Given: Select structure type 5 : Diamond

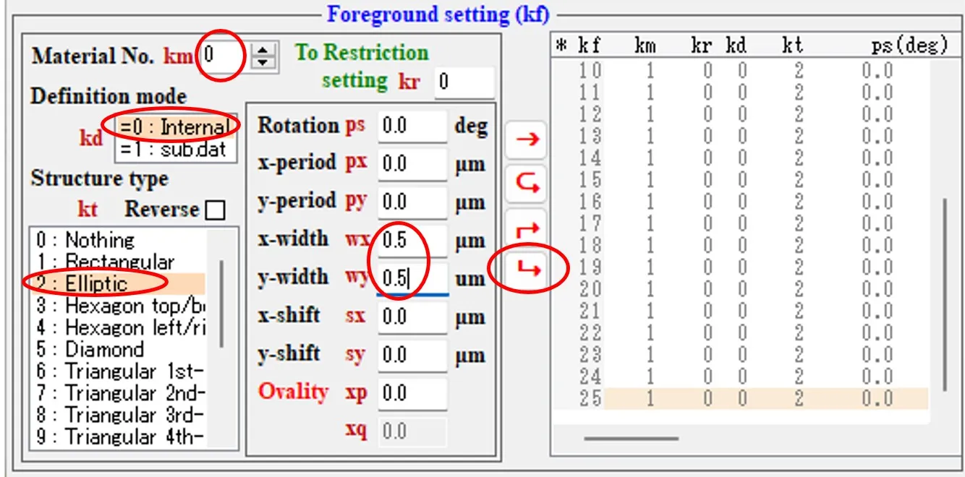Looking at the screenshot, I should (118, 349).
